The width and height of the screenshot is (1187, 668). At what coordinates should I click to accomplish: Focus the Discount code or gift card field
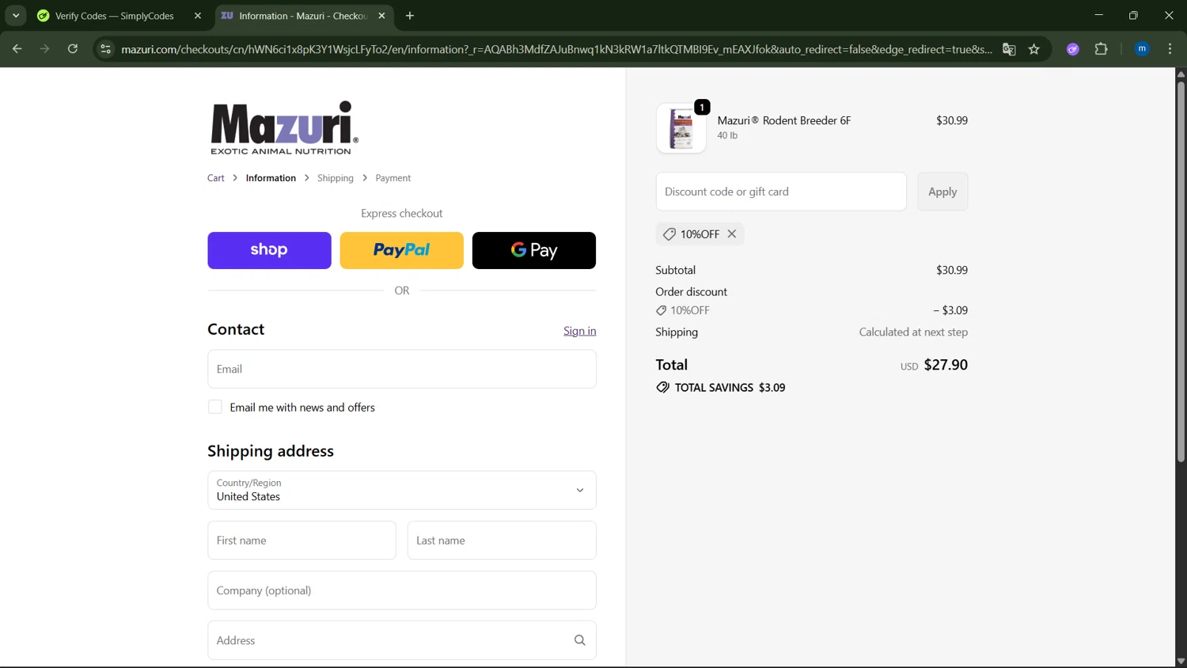click(781, 192)
